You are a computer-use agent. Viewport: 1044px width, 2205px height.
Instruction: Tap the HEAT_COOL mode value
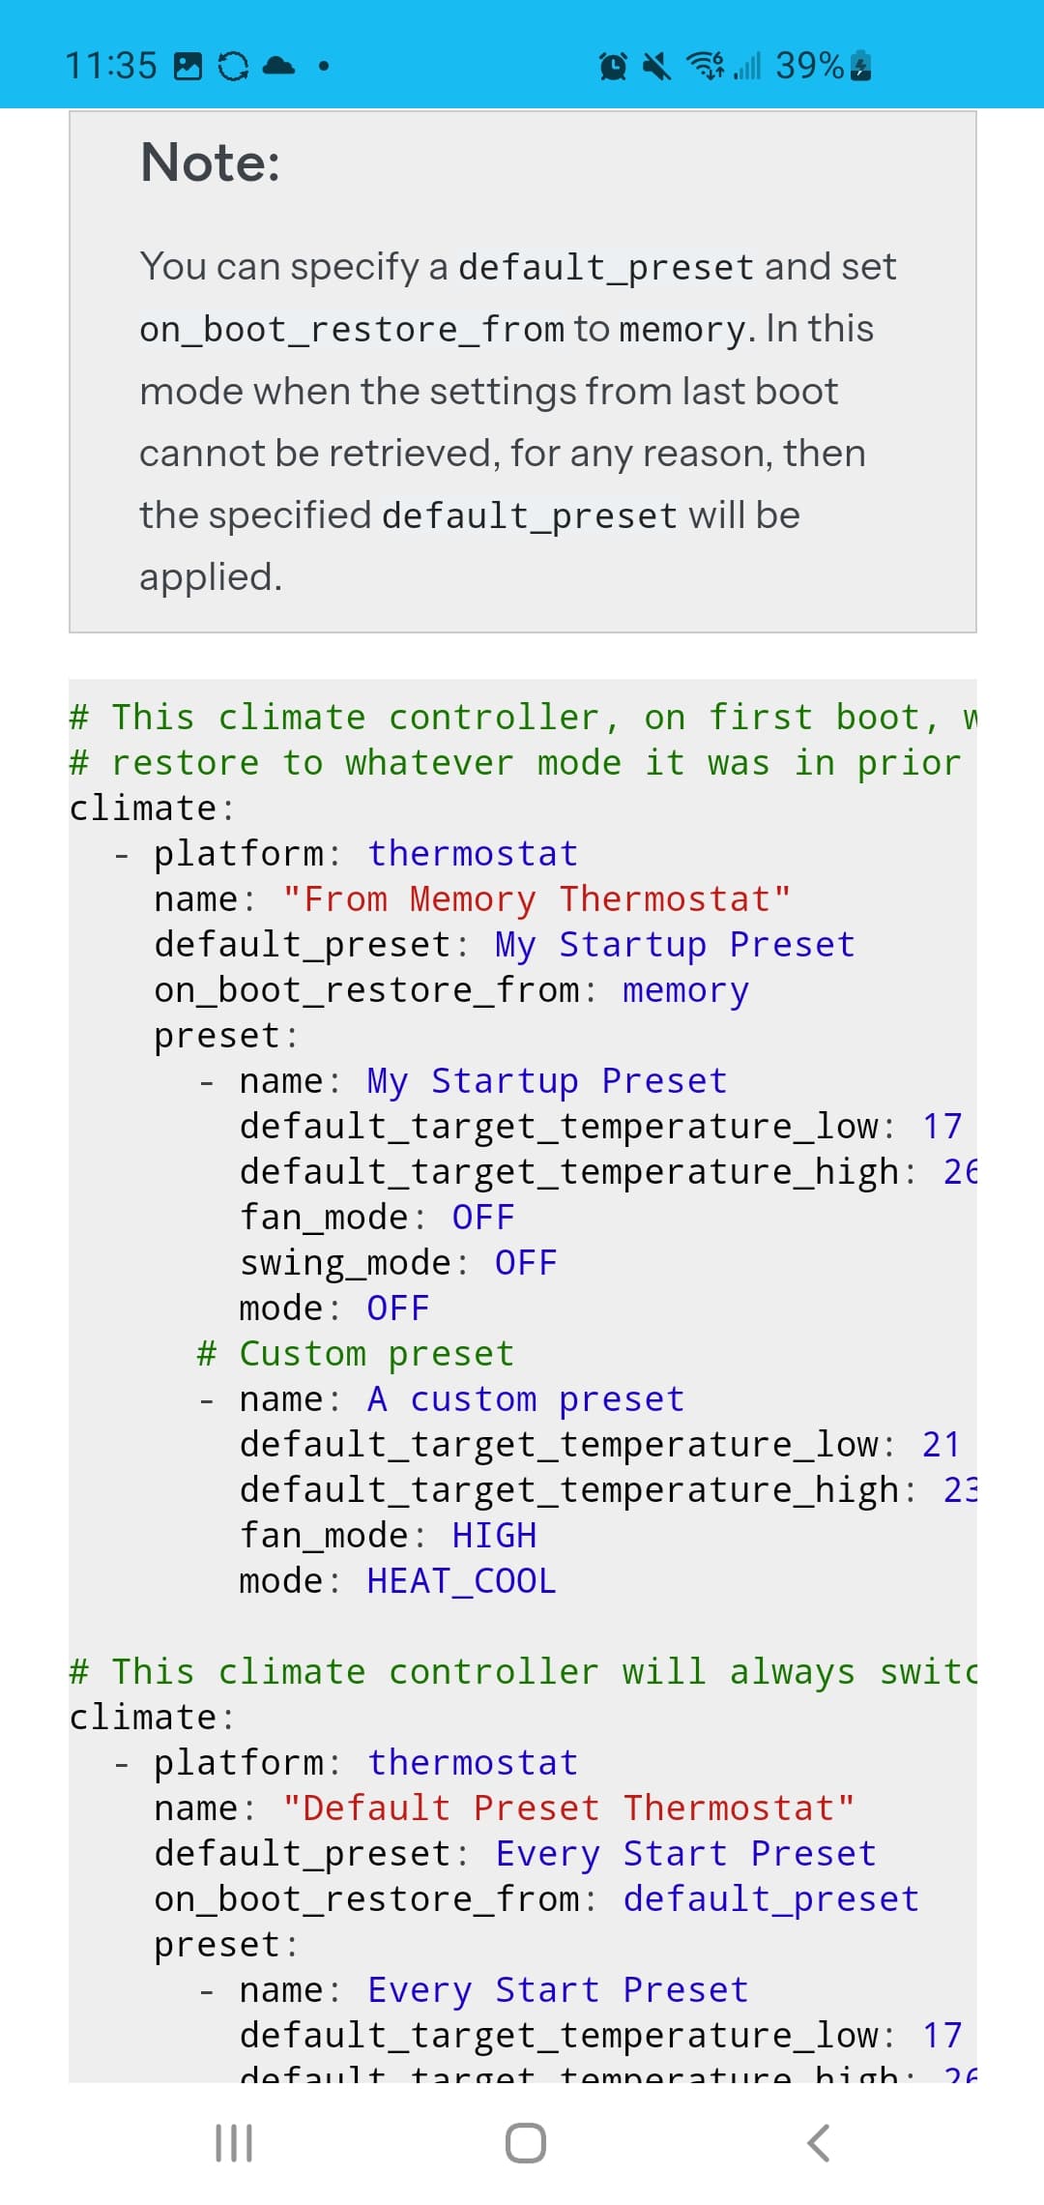tap(462, 1581)
